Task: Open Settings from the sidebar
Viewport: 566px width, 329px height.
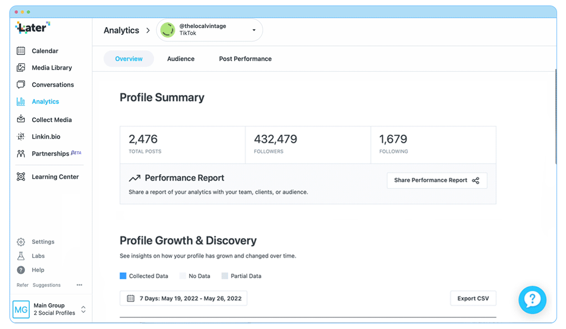Action: [x=43, y=242]
